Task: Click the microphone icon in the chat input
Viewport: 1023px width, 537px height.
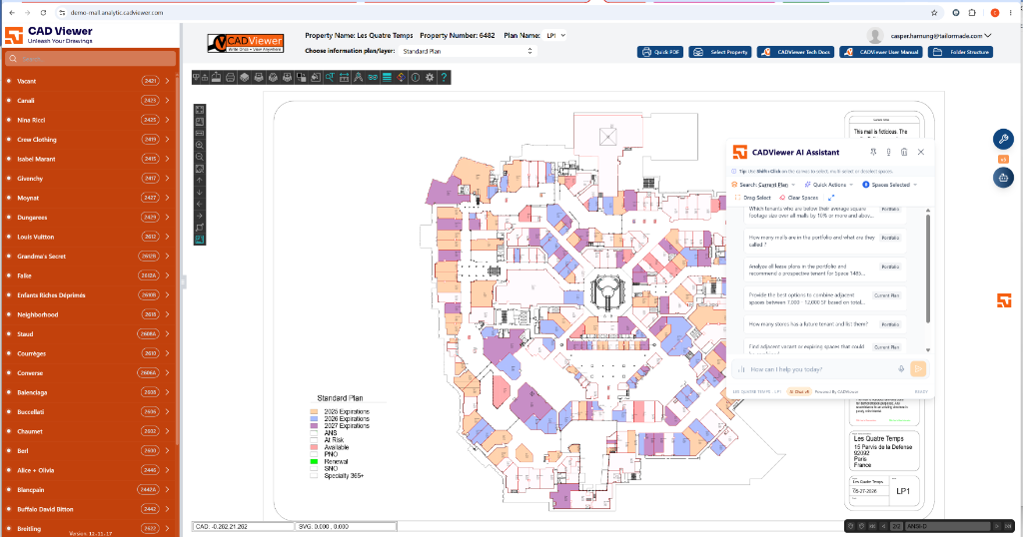Action: coord(901,369)
